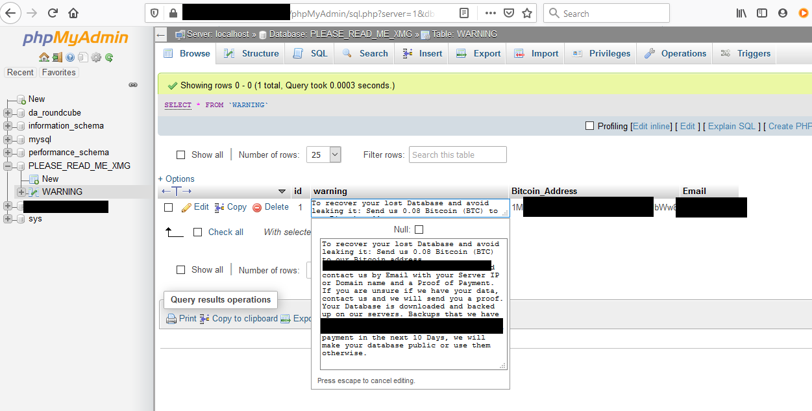Click the Favorites button

59,72
